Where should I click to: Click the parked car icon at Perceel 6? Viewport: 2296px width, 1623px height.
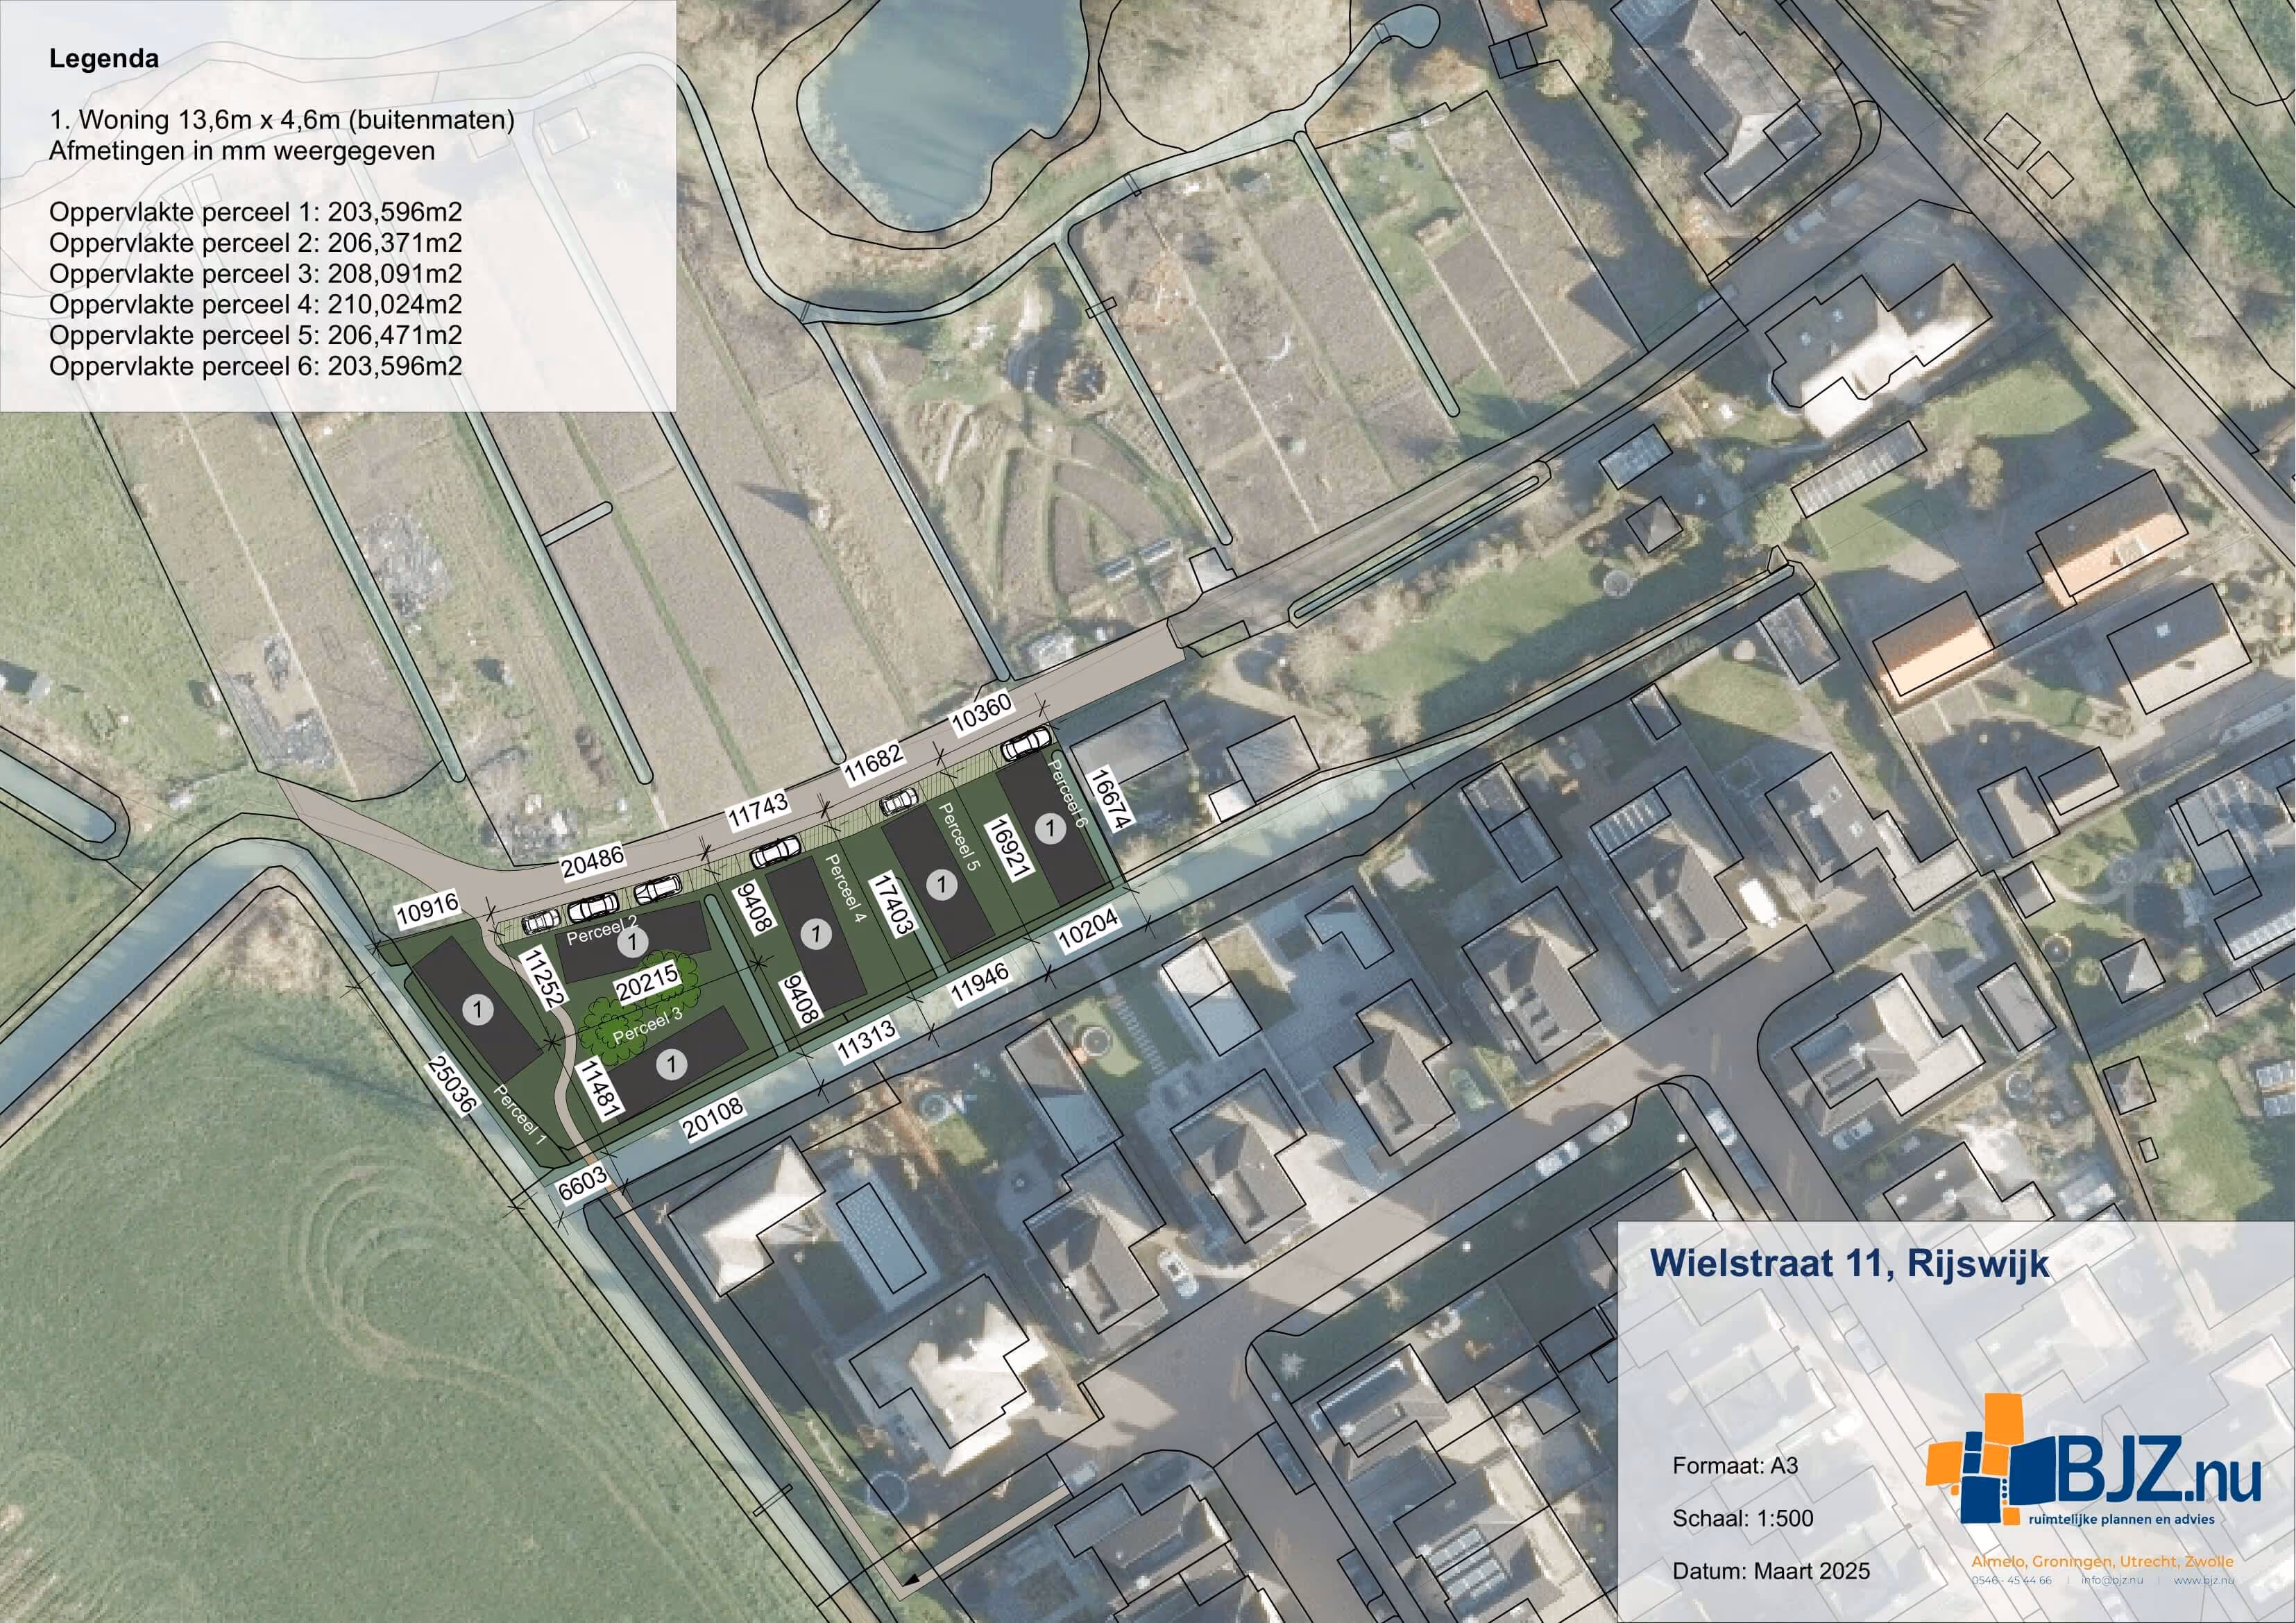pos(1027,743)
